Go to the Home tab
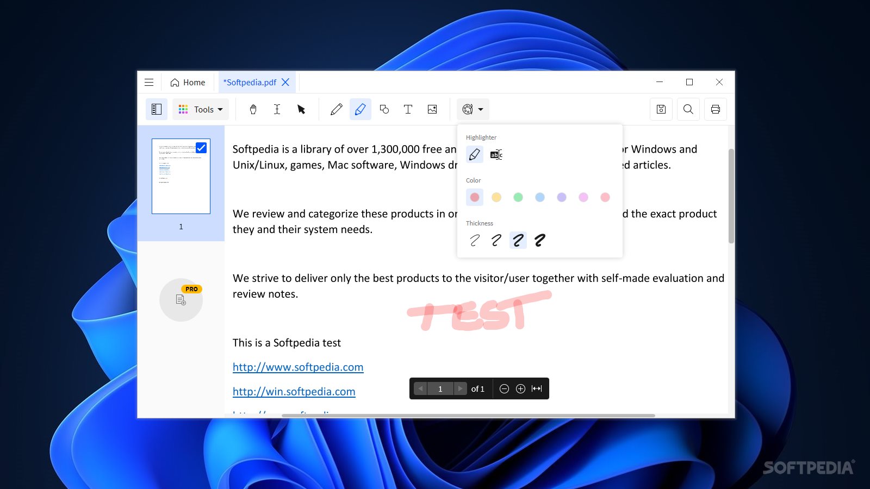870x489 pixels. point(188,83)
